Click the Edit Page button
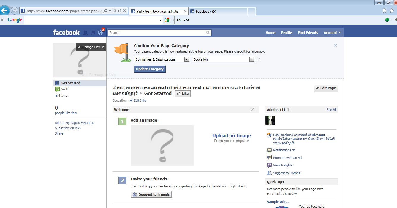Viewport: 397px width, 208px height. (326, 88)
